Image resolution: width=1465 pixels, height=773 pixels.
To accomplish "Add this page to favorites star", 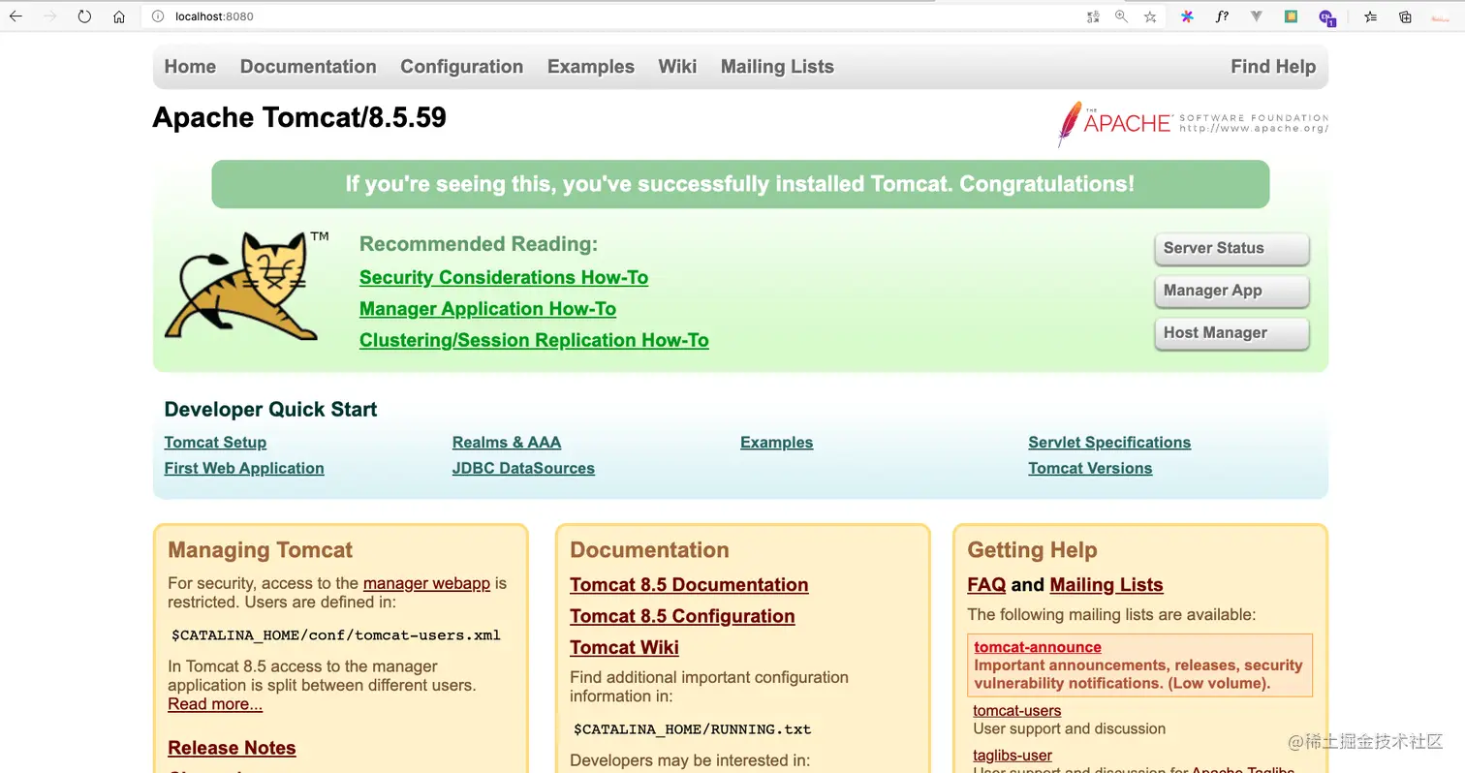I will (1150, 16).
